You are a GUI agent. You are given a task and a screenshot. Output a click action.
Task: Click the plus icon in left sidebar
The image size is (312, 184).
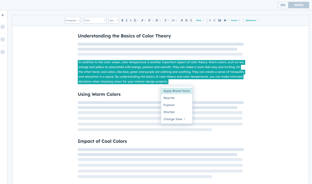point(3,15)
